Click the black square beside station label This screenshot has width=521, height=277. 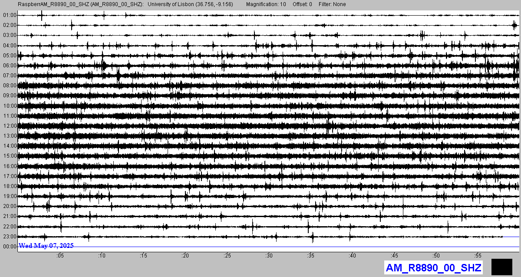click(502, 267)
